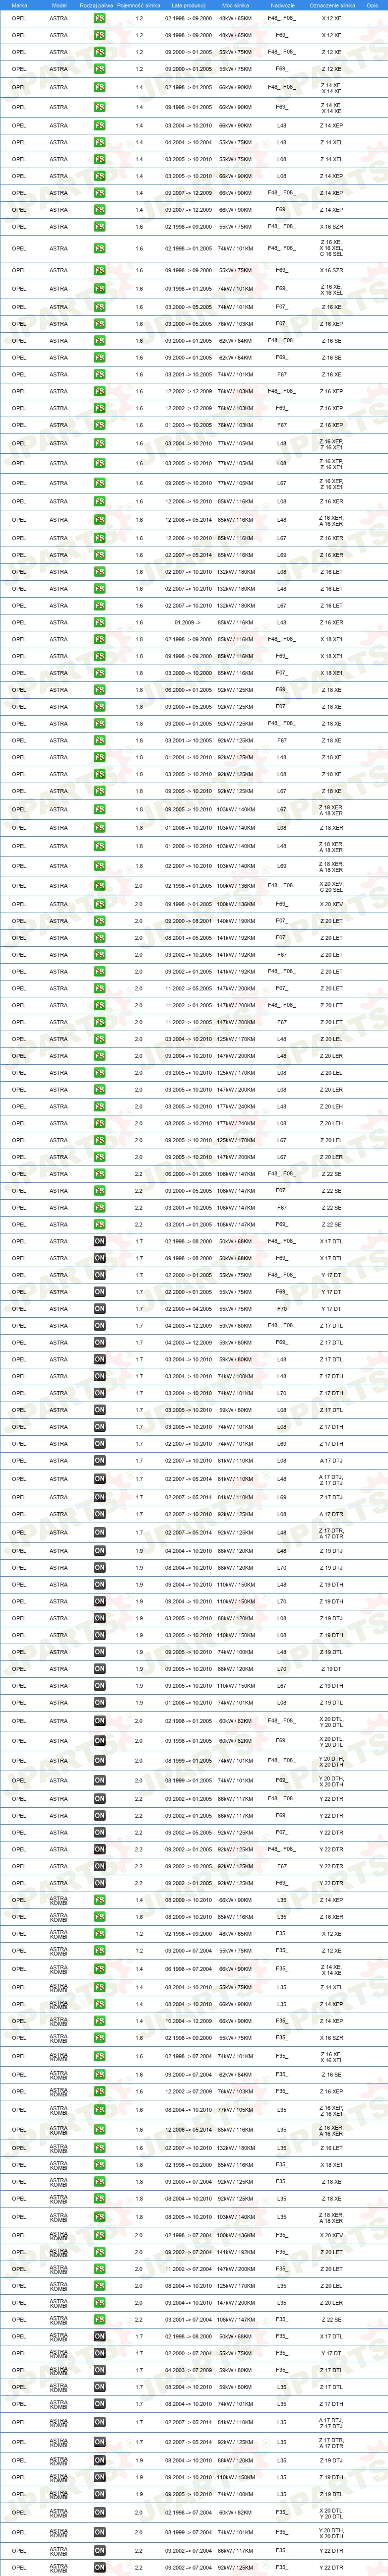Select the engine code cell containing C 16 SEL
This screenshot has width=388, height=2576.
coord(331,249)
